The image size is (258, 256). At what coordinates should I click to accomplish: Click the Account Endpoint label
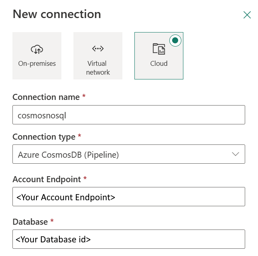(x=47, y=179)
